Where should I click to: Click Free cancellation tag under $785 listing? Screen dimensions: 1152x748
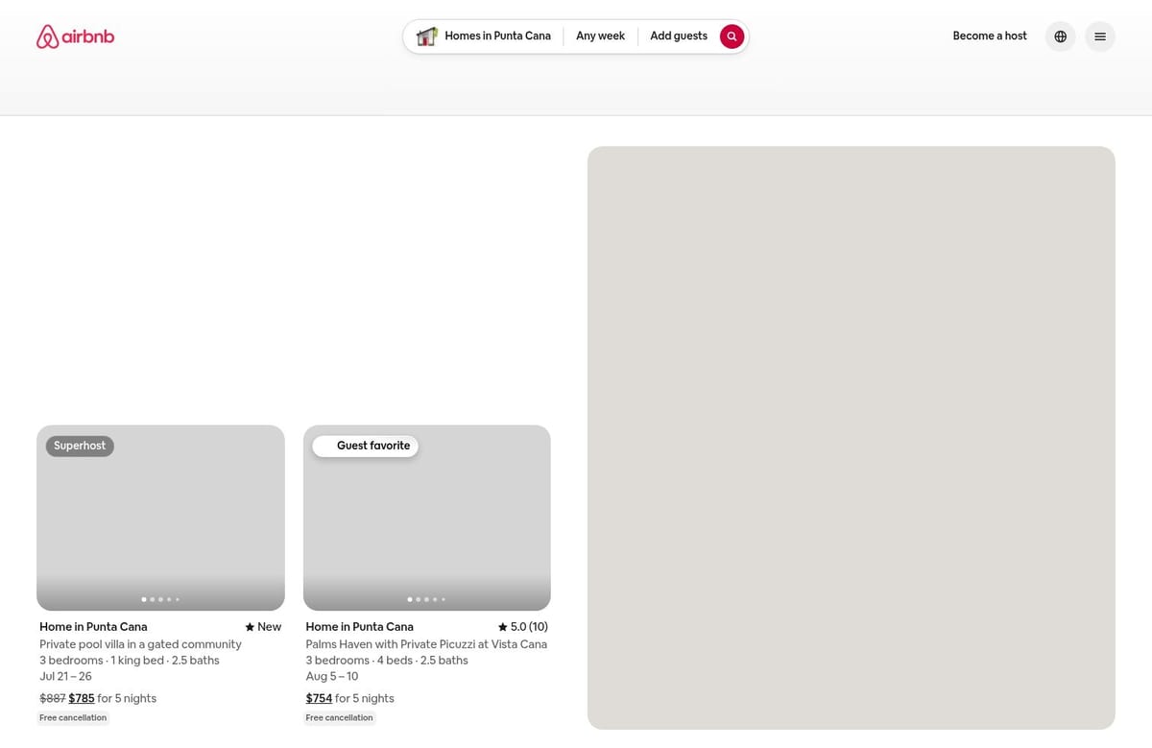[73, 718]
